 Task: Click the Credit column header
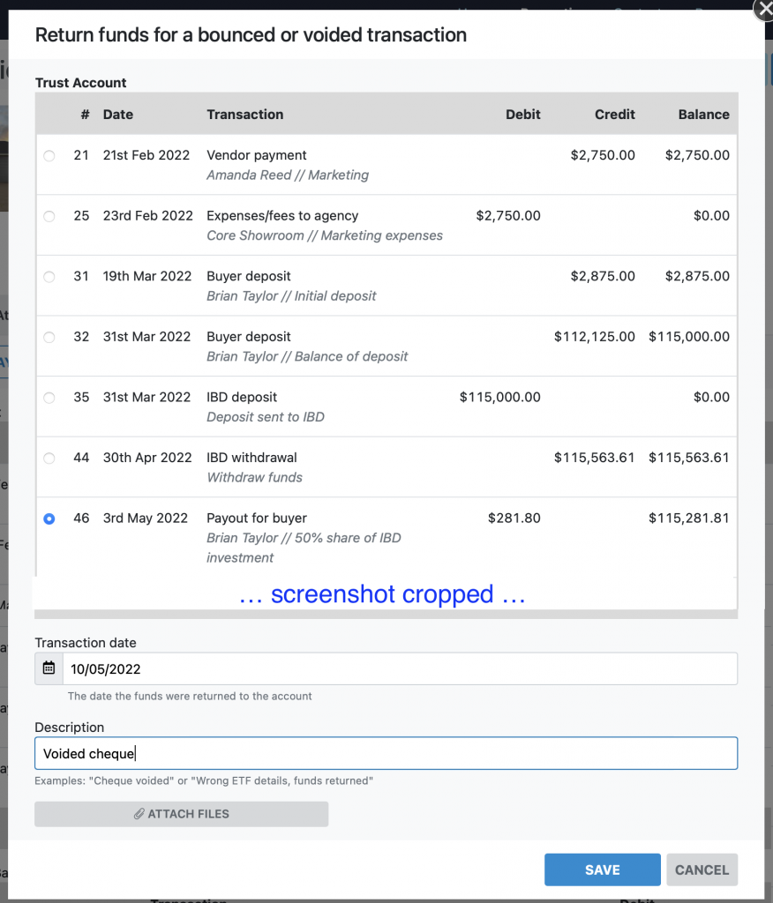click(614, 115)
